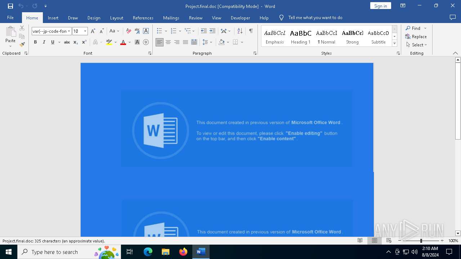Click the character shading icon

coord(137,42)
